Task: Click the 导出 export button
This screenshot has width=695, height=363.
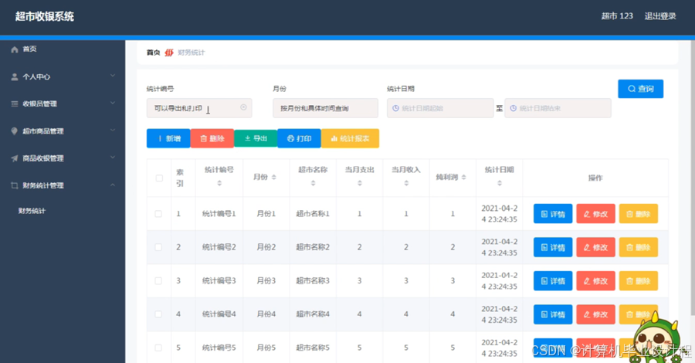Action: pyautogui.click(x=256, y=138)
